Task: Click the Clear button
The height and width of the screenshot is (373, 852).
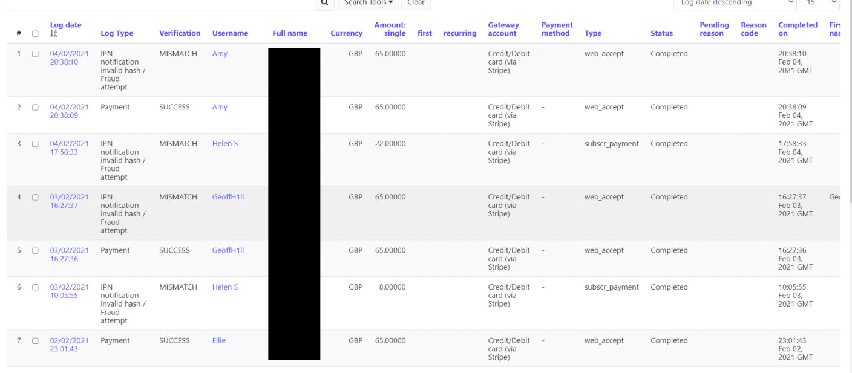Action: tap(416, 3)
